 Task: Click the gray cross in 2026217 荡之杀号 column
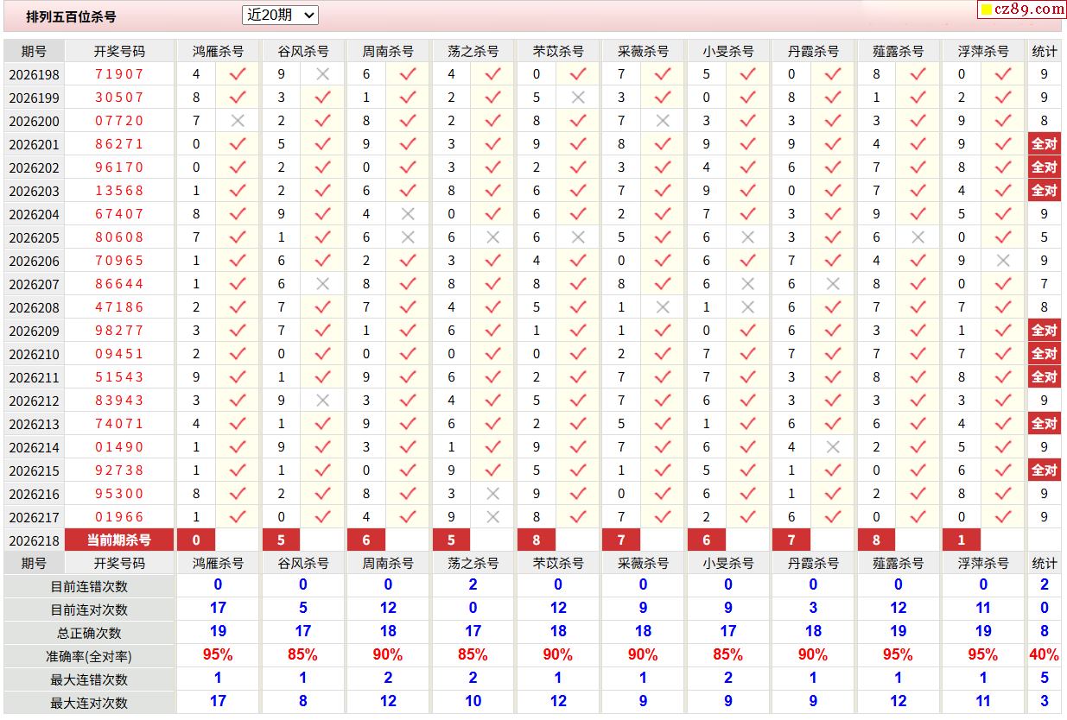click(493, 517)
